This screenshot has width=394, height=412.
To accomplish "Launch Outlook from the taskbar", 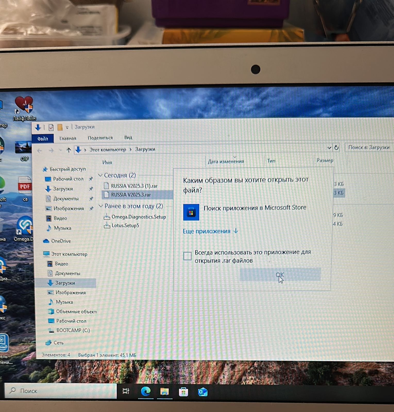I will pyautogui.click(x=203, y=392).
